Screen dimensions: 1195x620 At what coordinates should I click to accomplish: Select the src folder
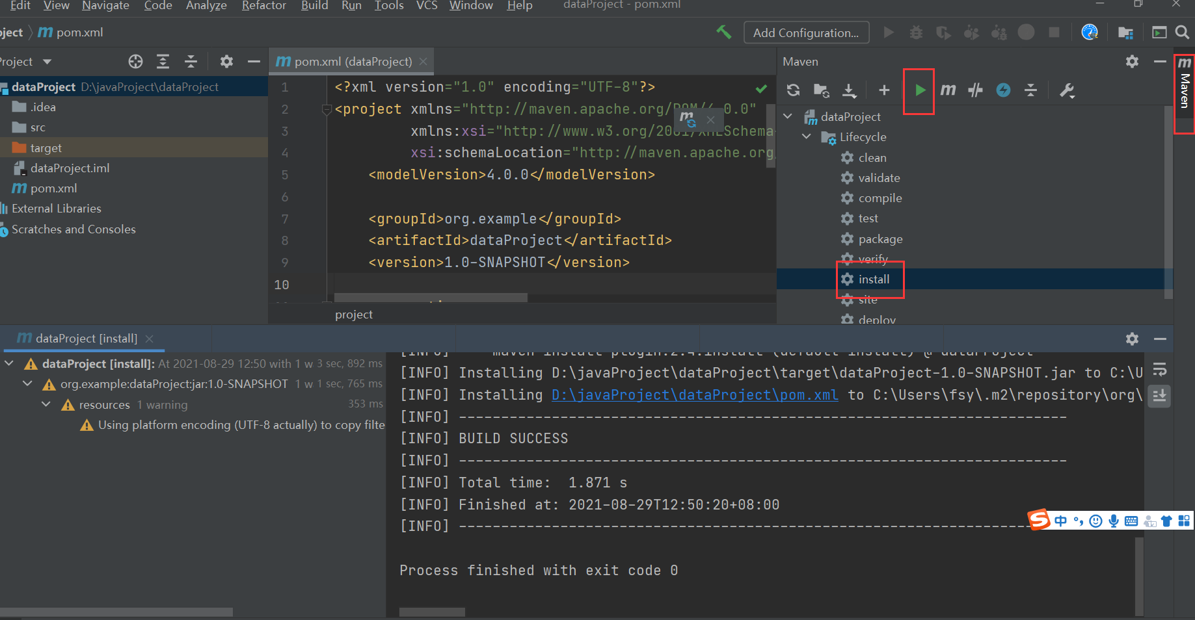pyautogui.click(x=38, y=127)
